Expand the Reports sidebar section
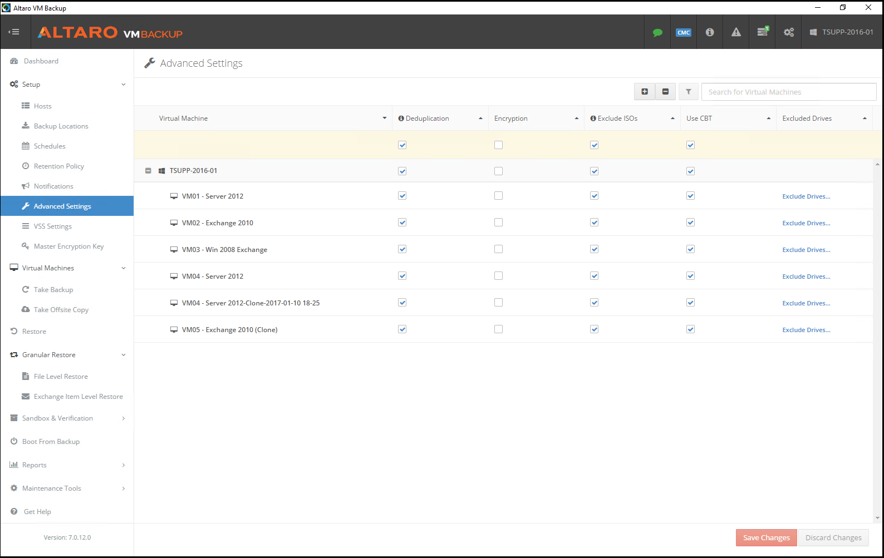Image resolution: width=884 pixels, height=558 pixels. tap(124, 465)
